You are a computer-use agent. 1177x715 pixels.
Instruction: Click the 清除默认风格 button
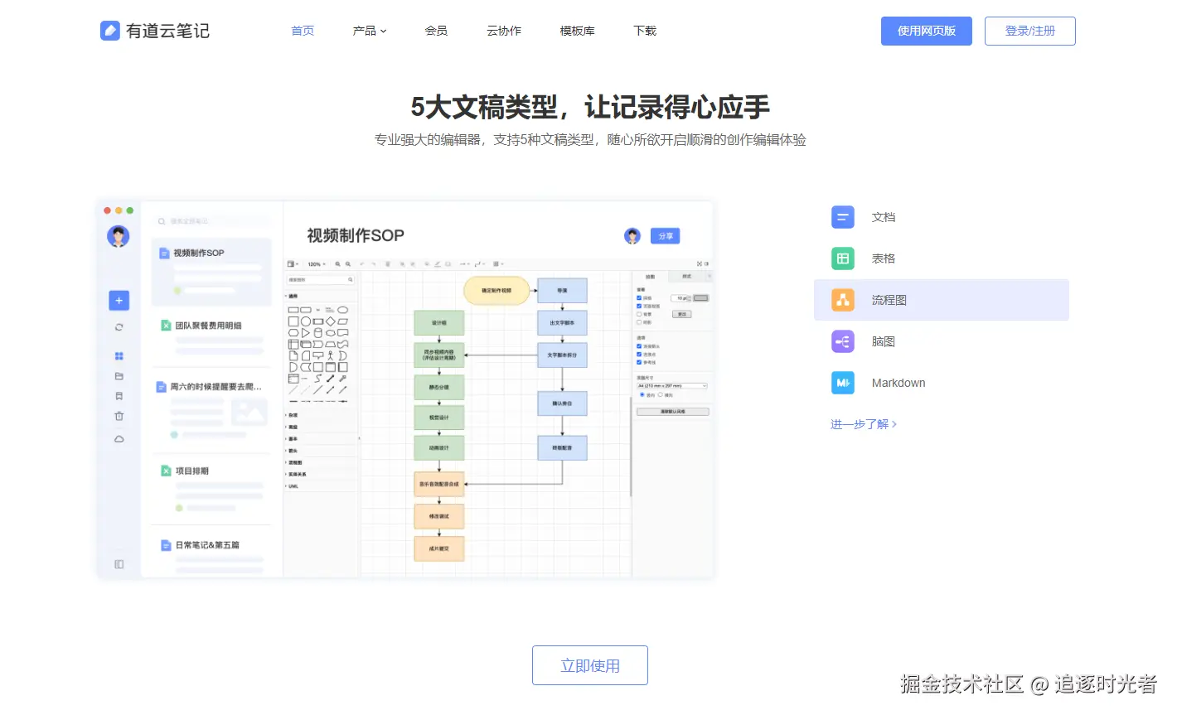[673, 412]
